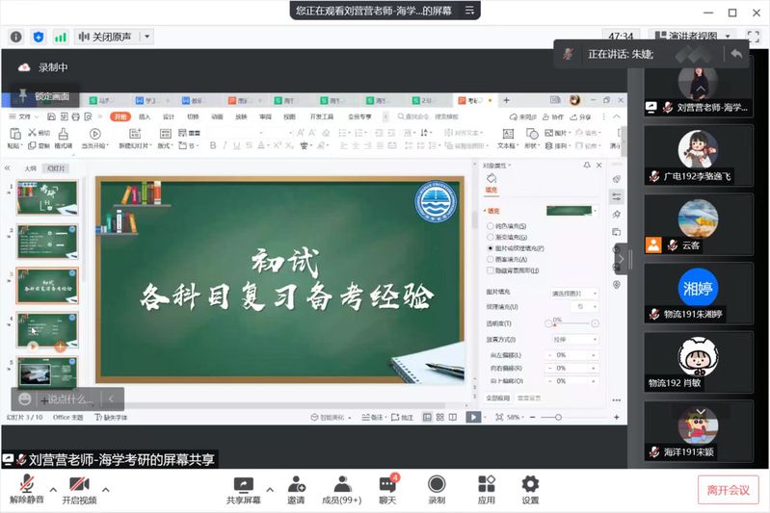Unmute via the 解除静音 microphone
770x513 pixels.
[x=27, y=490]
